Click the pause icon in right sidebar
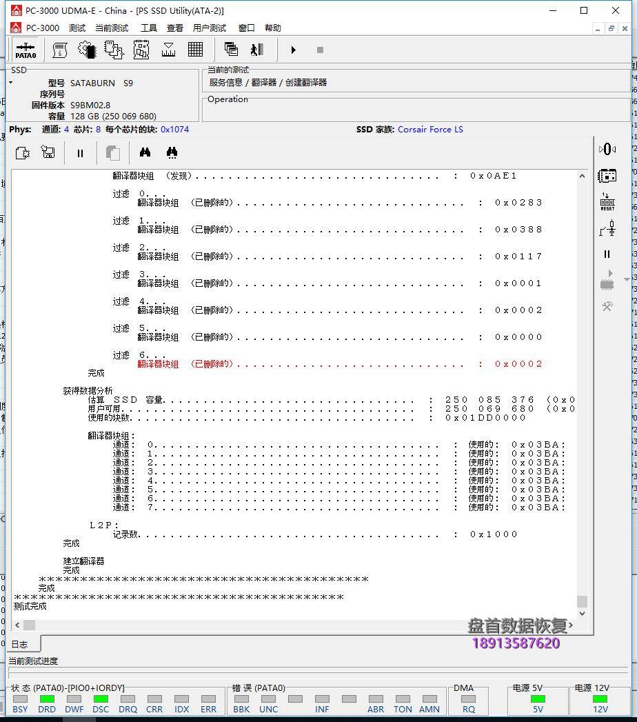637x722 pixels. tap(607, 254)
